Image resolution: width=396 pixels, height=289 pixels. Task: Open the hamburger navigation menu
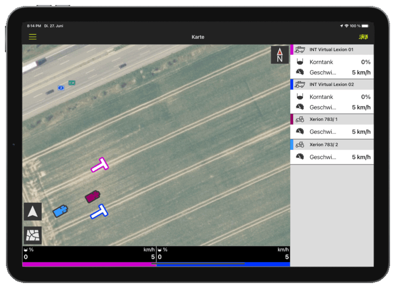32,37
